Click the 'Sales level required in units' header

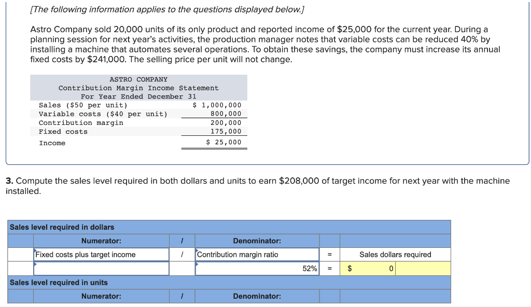(x=59, y=282)
